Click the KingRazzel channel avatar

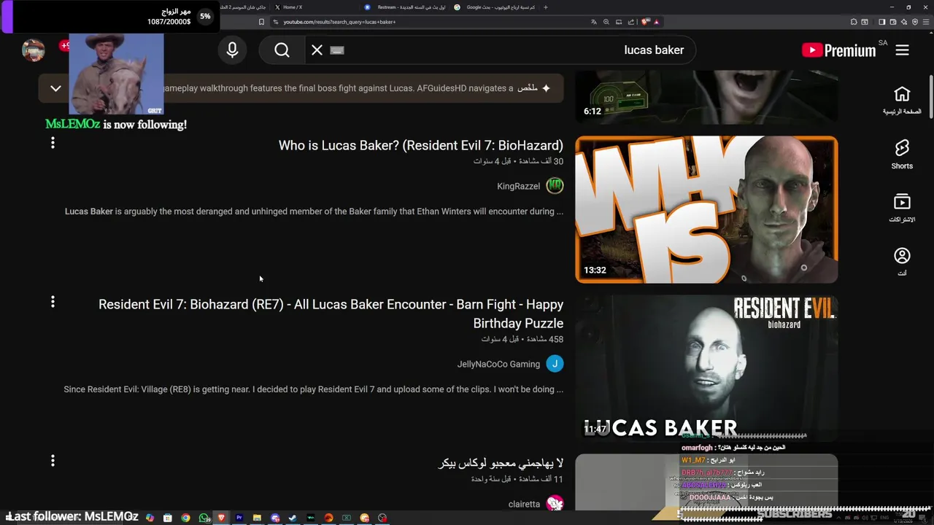point(555,186)
